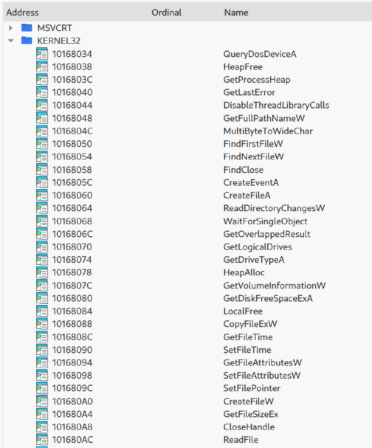Select the SetFileAttributesW import name
The width and height of the screenshot is (372, 448).
pos(262,376)
